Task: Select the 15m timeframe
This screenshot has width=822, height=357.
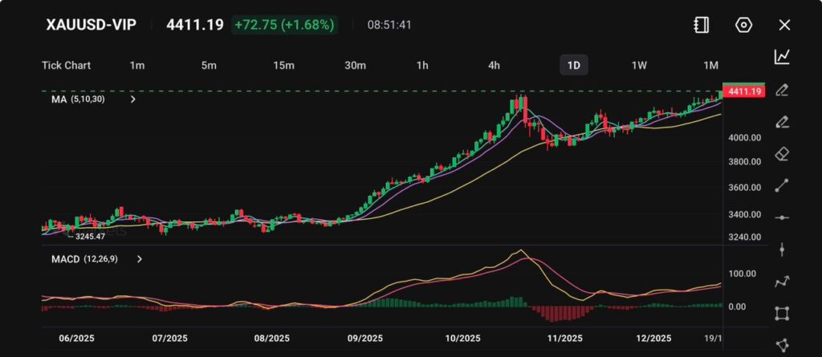Action: click(x=283, y=65)
